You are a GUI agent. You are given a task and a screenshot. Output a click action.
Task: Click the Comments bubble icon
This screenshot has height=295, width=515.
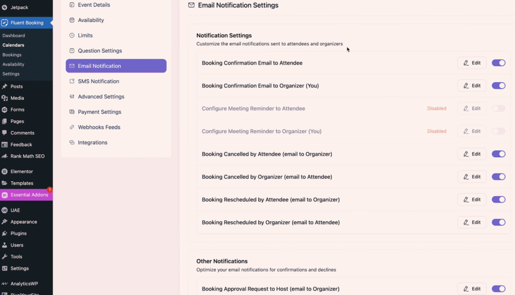click(5, 133)
